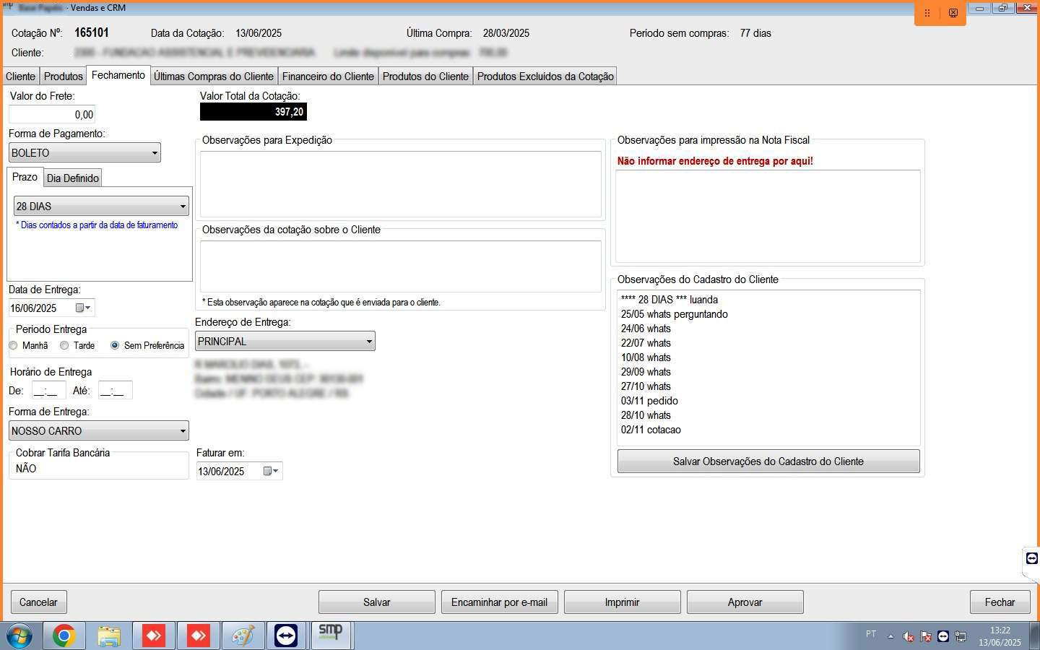
Task: Click the Observações para Expedição text area
Action: pyautogui.click(x=401, y=184)
